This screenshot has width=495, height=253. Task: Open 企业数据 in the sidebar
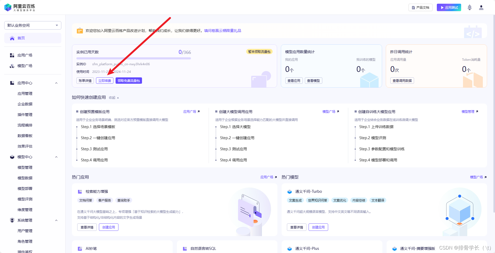click(25, 104)
